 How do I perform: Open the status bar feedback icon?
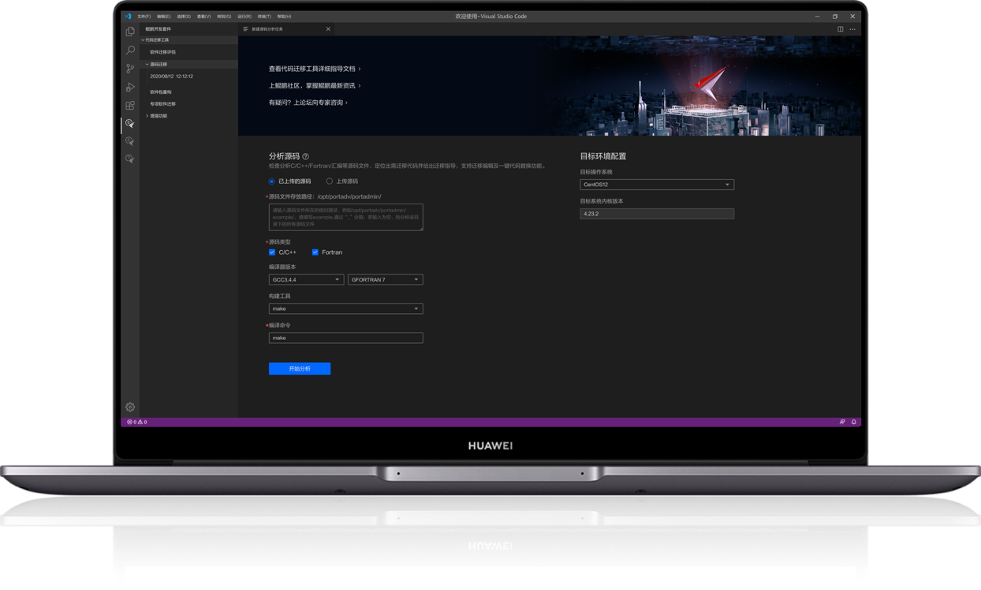pyautogui.click(x=842, y=422)
